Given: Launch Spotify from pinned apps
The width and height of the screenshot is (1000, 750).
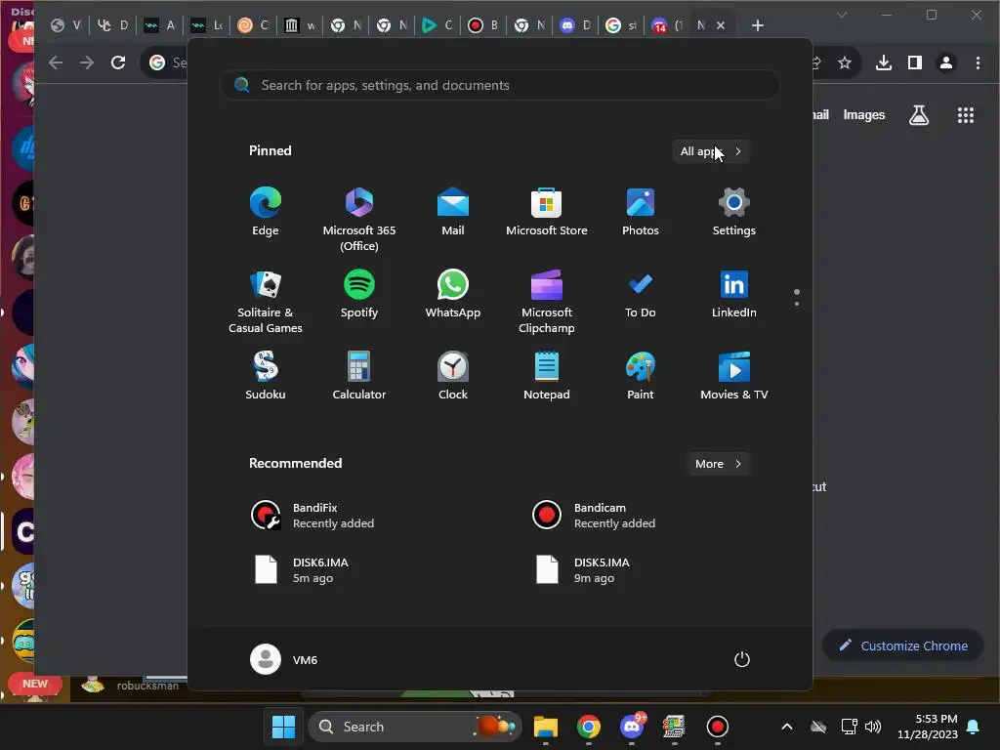Looking at the screenshot, I should point(359,294).
